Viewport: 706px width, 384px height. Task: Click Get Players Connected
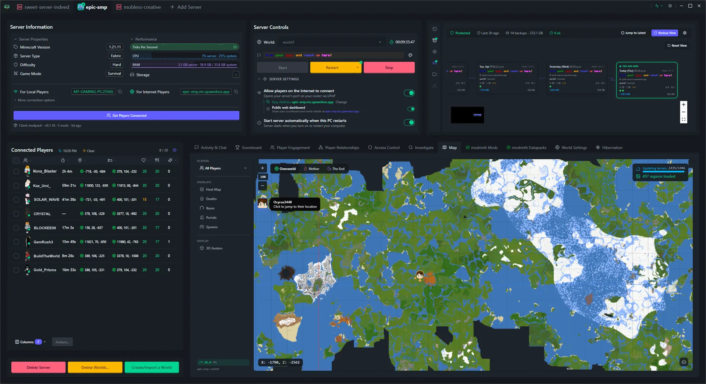click(126, 115)
